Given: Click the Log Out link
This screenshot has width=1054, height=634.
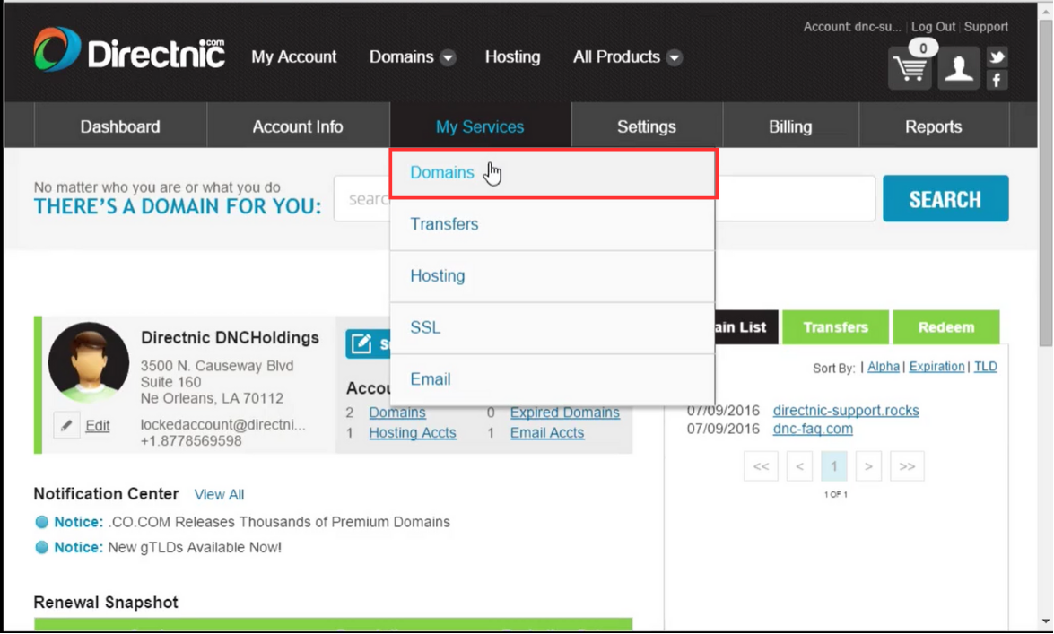Looking at the screenshot, I should click(x=933, y=27).
